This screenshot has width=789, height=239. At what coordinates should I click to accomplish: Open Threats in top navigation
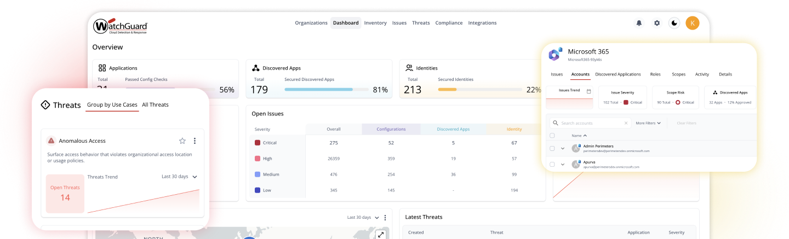click(421, 23)
